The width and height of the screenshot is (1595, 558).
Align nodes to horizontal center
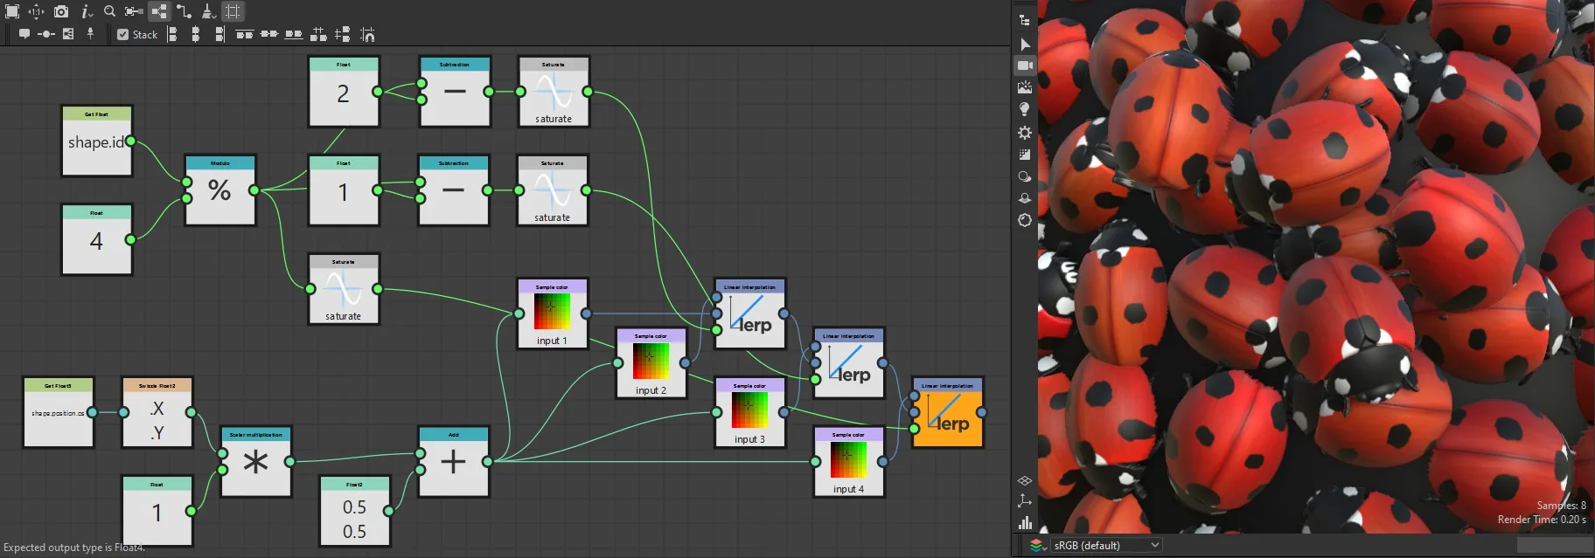coord(196,34)
